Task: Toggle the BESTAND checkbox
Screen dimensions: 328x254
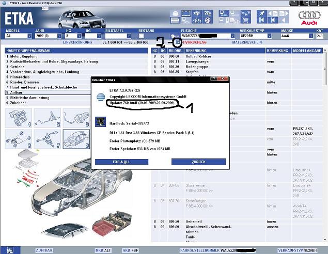Action: tap(142, 36)
